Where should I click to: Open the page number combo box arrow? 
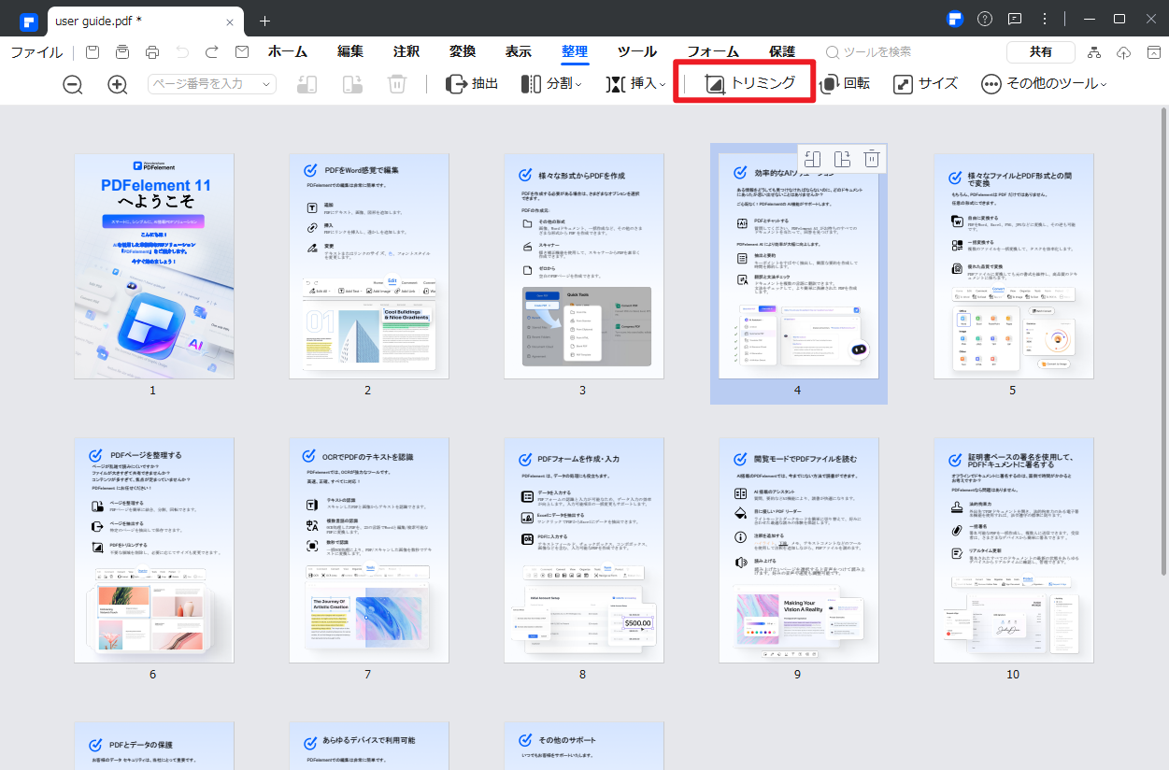(267, 84)
